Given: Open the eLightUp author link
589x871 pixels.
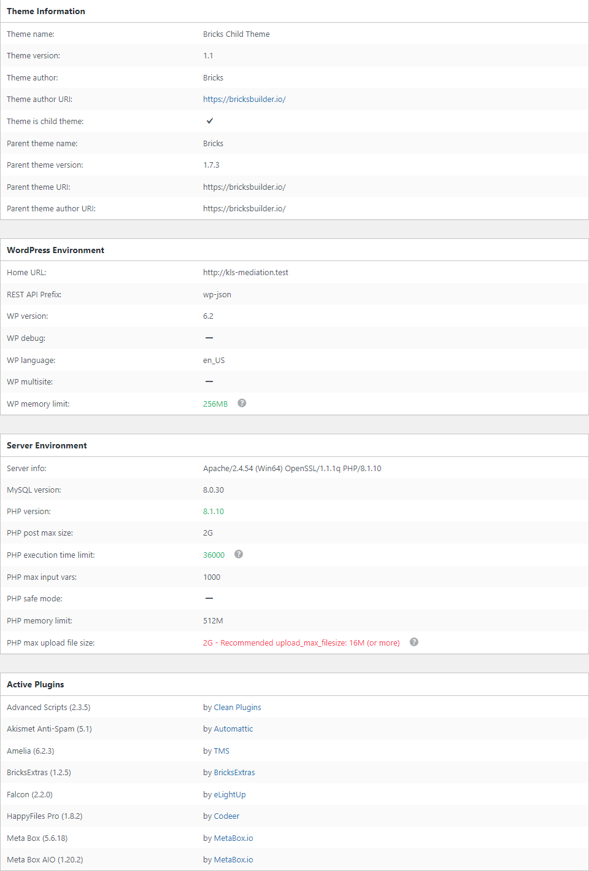Looking at the screenshot, I should (x=229, y=795).
